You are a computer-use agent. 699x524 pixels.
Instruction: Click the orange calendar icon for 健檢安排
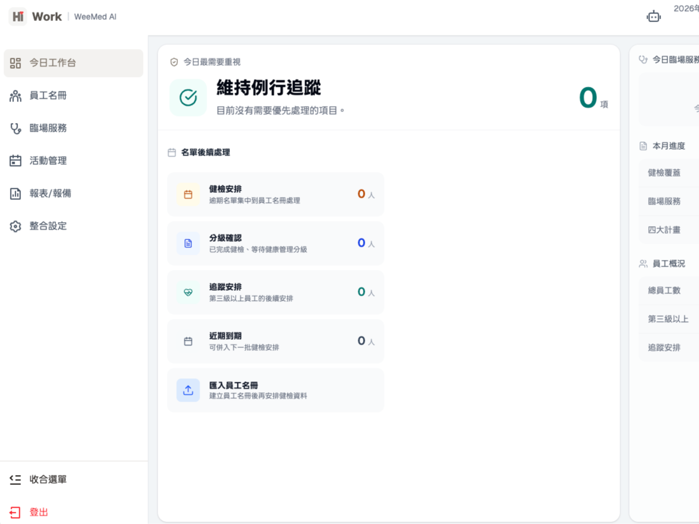[188, 195]
